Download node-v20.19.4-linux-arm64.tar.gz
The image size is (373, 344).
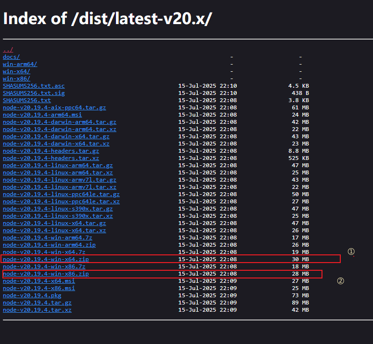tap(58, 165)
